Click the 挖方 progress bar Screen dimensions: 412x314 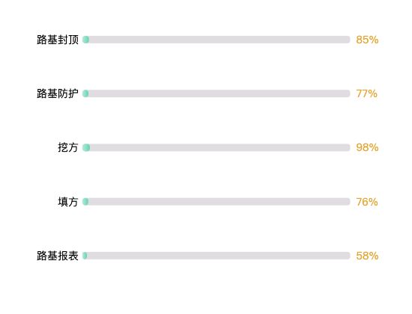[216, 147]
